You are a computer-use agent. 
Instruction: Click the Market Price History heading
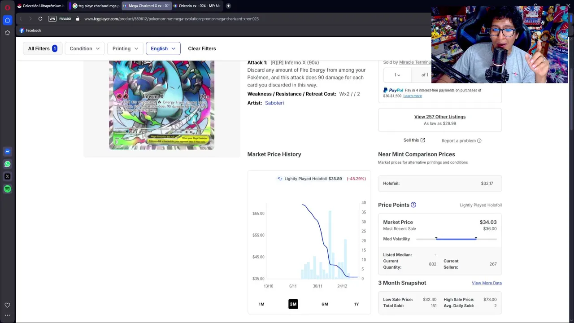pyautogui.click(x=274, y=154)
